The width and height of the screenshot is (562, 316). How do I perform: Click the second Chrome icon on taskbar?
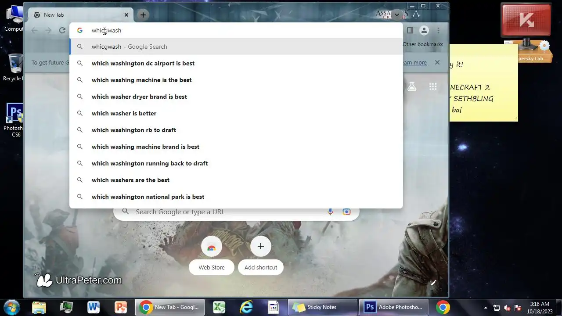pos(443,307)
